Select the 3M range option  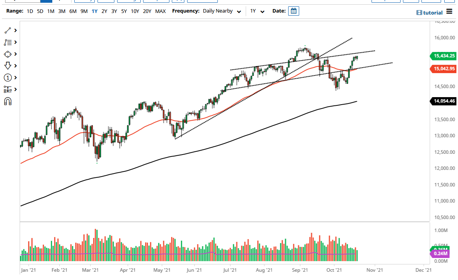[61, 11]
